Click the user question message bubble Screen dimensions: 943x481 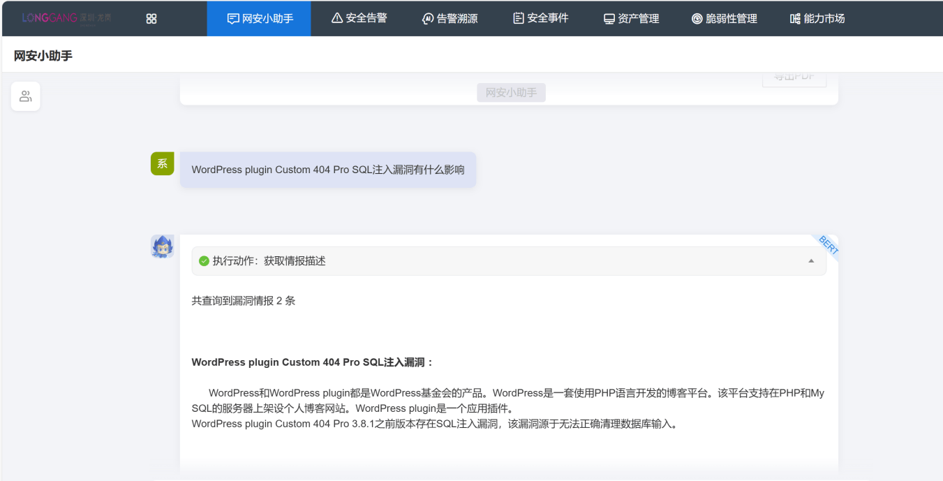(x=328, y=170)
